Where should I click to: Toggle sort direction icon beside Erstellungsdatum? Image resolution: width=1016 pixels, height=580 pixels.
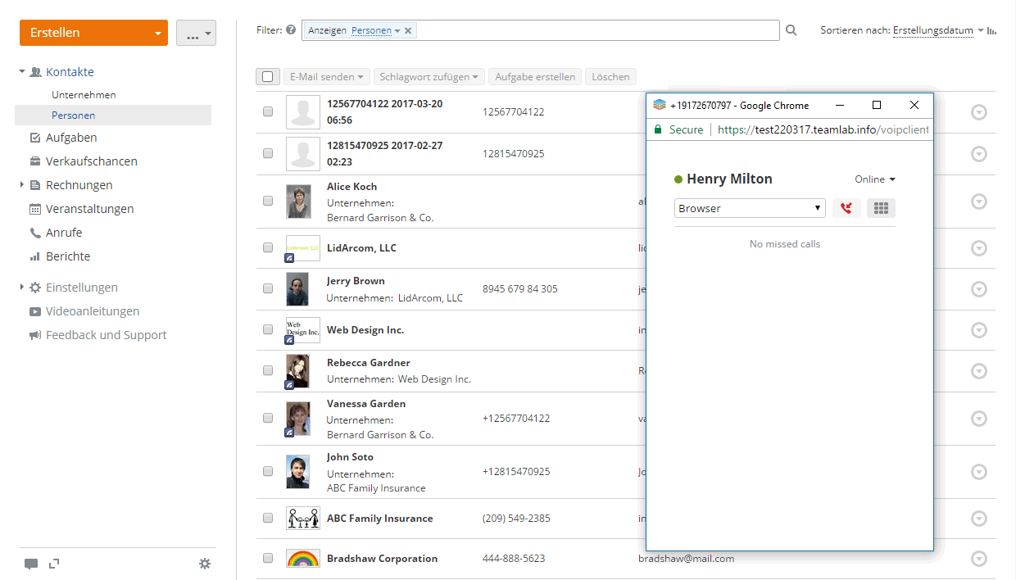pyautogui.click(x=991, y=30)
